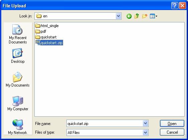
Task: Select the quickstart folder
Action: tap(46, 37)
